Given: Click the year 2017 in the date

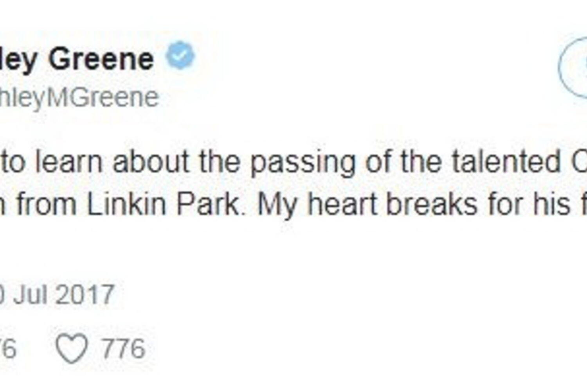Looking at the screenshot, I should click(85, 294).
